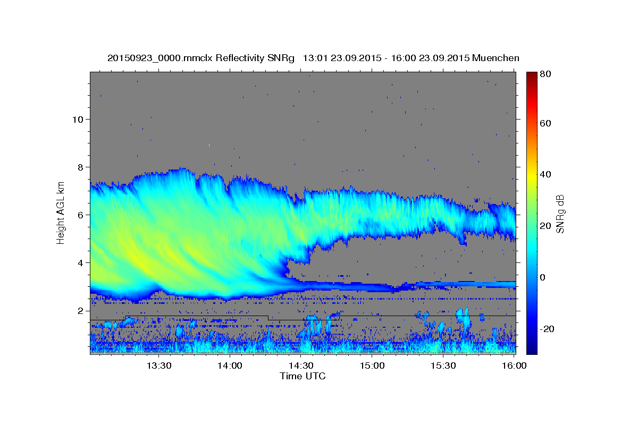The image size is (638, 425).
Task: Click the '16:00' time axis label
Action: (514, 366)
